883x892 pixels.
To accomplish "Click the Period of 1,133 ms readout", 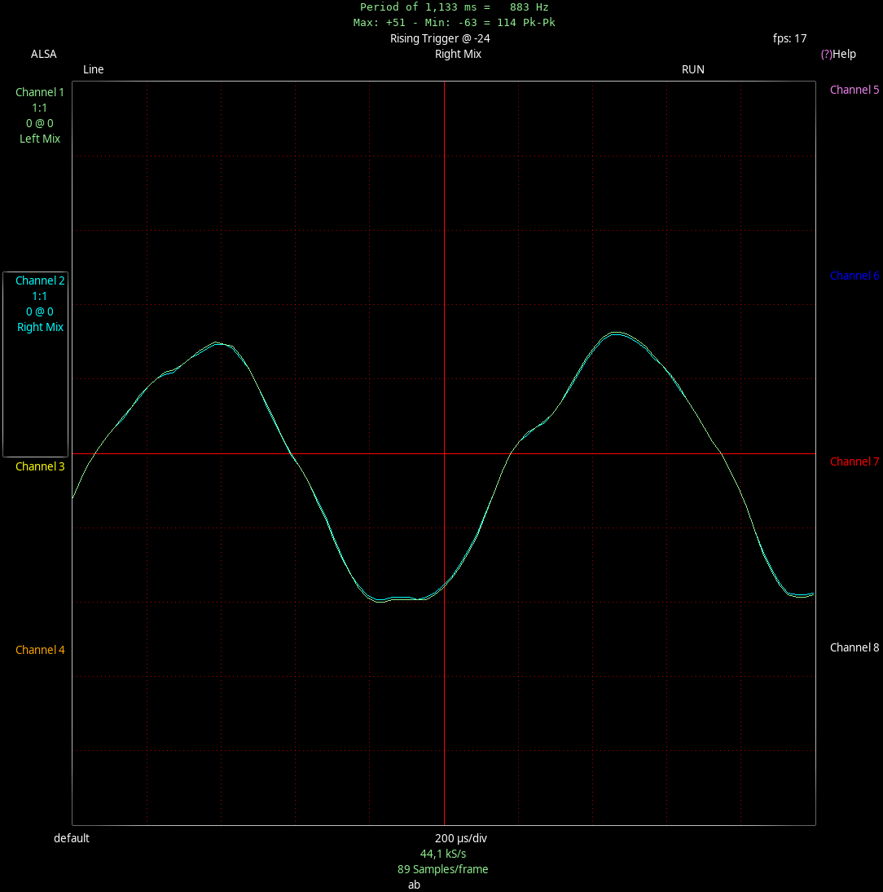I will pos(454,7).
